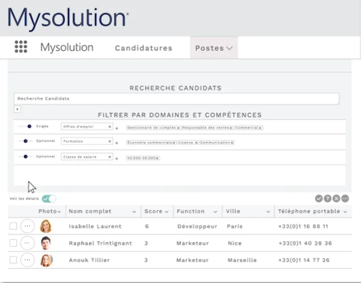Expand the Ville column header dropdown

click(269, 211)
